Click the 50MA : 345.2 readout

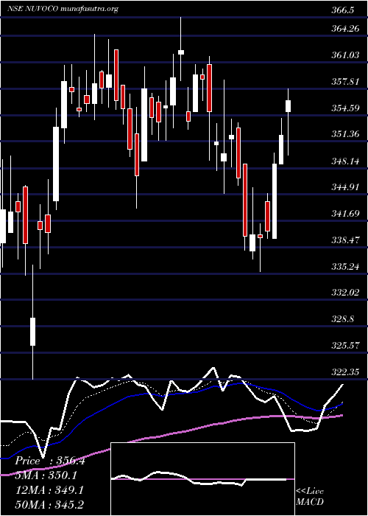[x=50, y=505]
